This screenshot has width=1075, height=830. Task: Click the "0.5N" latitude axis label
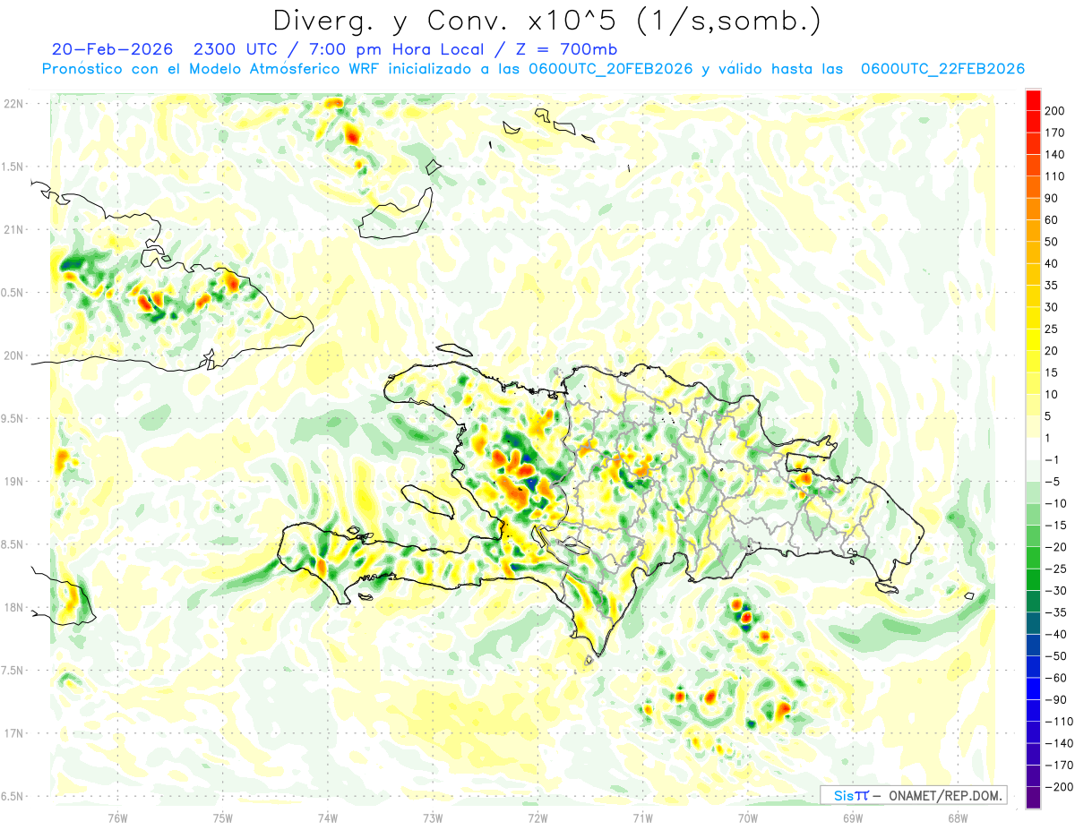tap(13, 293)
